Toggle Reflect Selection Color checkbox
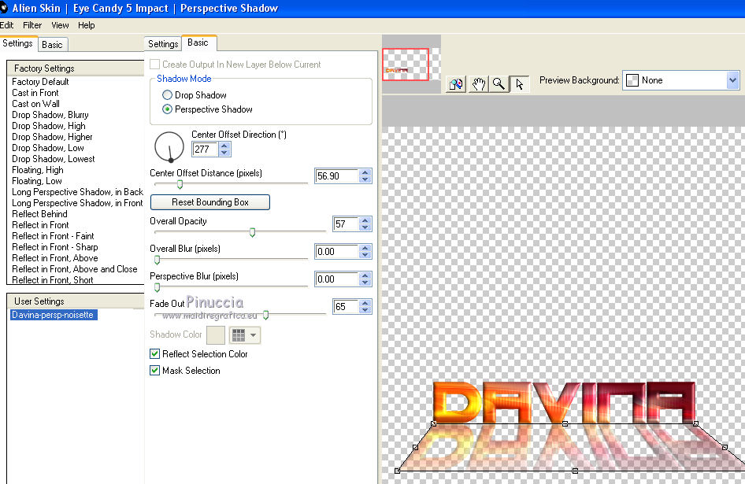 (154, 354)
